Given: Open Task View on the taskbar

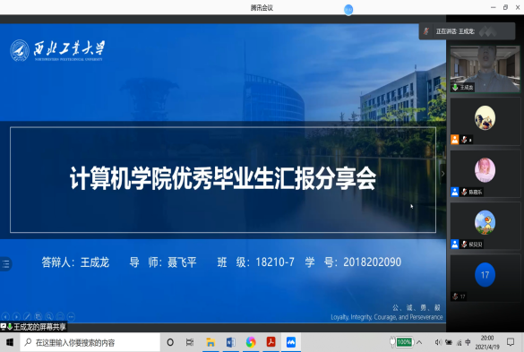Looking at the screenshot, I should click(x=190, y=342).
